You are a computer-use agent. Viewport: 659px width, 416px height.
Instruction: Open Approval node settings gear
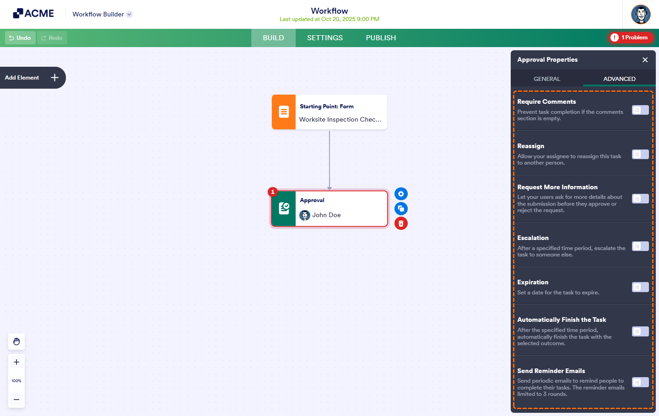401,194
